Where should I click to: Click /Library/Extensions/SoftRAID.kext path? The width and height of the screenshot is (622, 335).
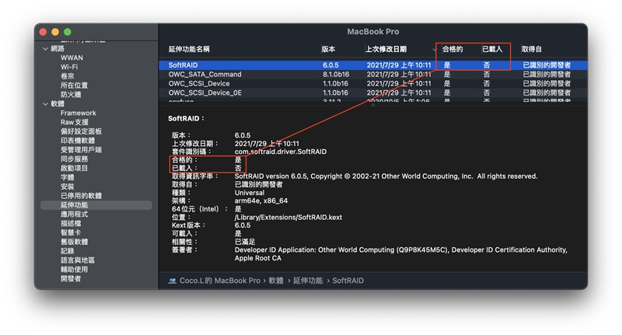point(288,218)
